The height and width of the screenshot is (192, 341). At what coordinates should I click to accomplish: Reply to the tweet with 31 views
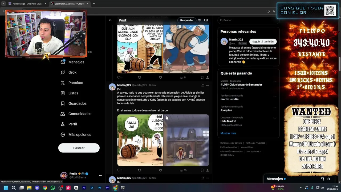click(x=120, y=77)
